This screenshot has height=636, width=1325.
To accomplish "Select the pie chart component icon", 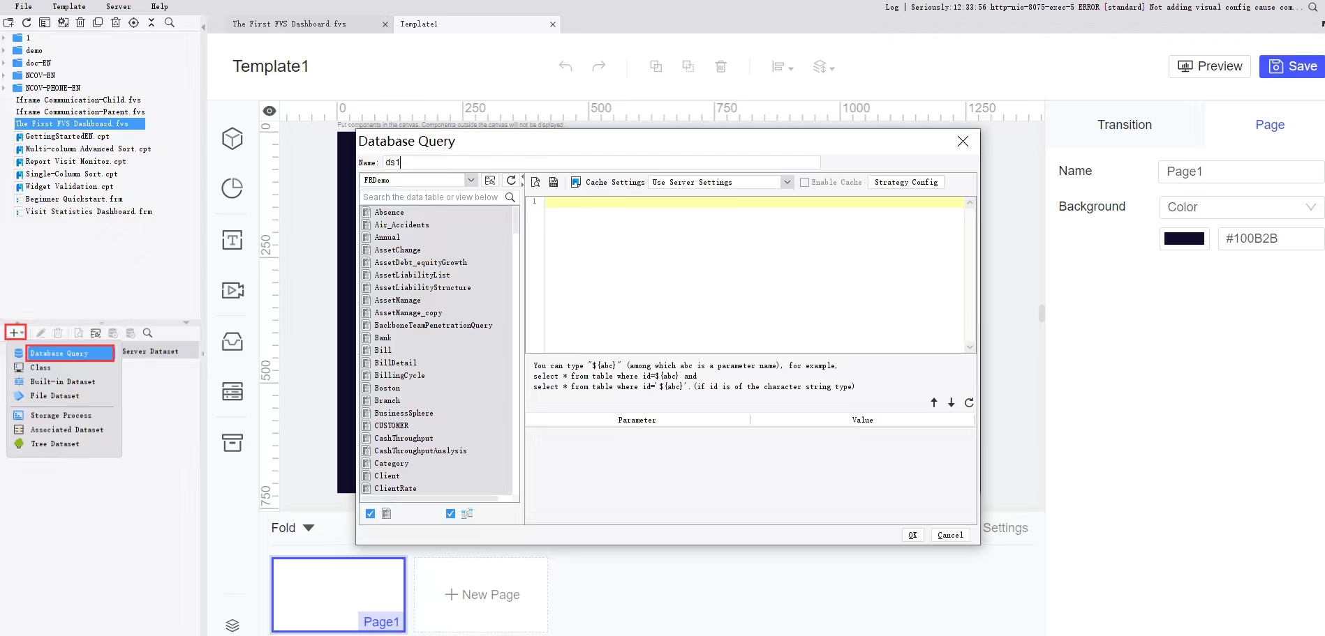I will pyautogui.click(x=232, y=188).
